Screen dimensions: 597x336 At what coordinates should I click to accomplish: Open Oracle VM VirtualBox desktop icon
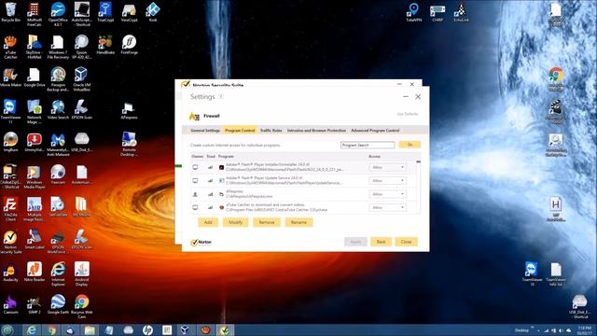pyautogui.click(x=81, y=78)
